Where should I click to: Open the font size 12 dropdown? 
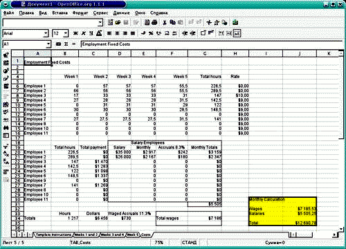66,33
